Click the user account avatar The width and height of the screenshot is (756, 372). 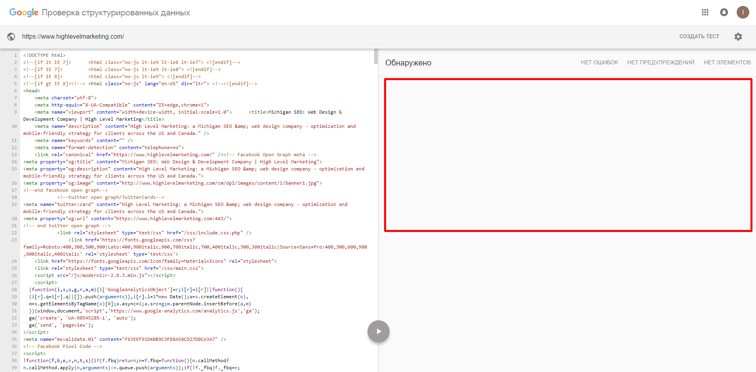point(743,12)
